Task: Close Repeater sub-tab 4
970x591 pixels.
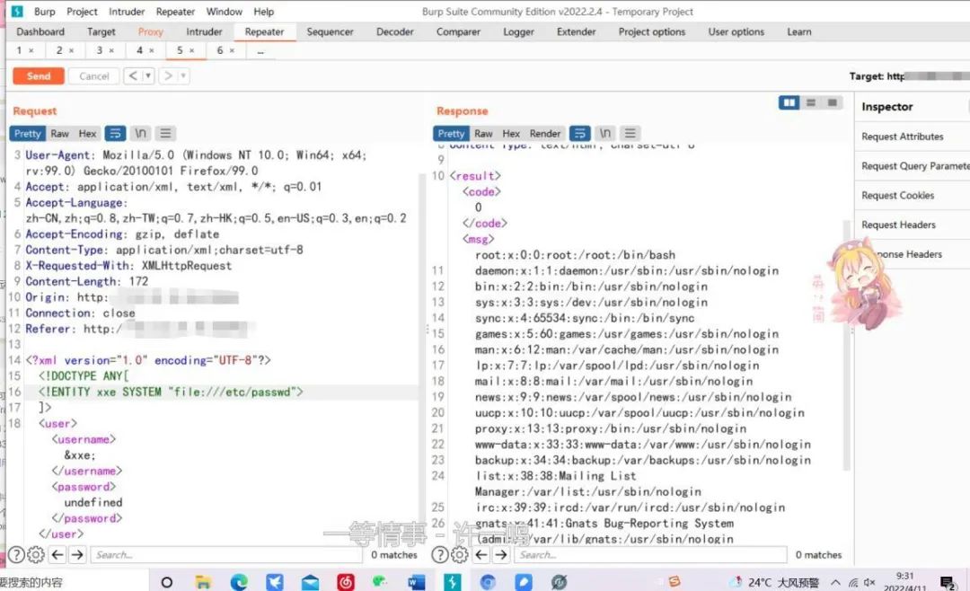Action: [152, 50]
